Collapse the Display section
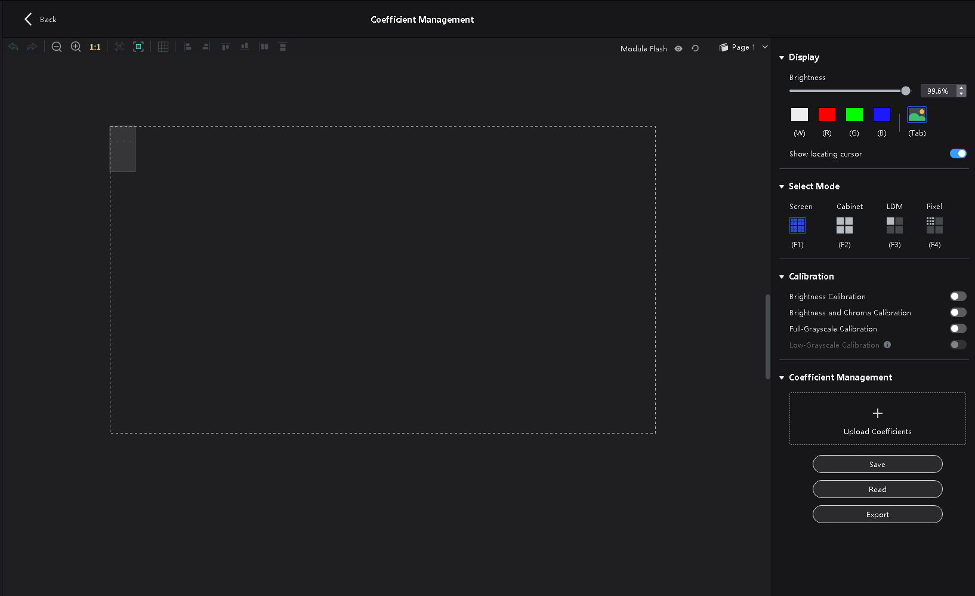 (x=782, y=57)
